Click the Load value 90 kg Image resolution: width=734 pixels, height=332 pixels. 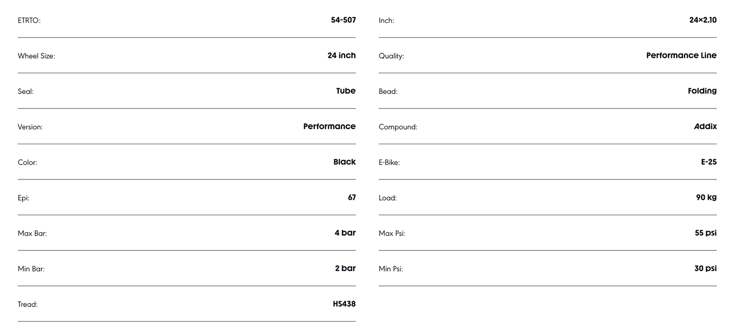(x=706, y=198)
